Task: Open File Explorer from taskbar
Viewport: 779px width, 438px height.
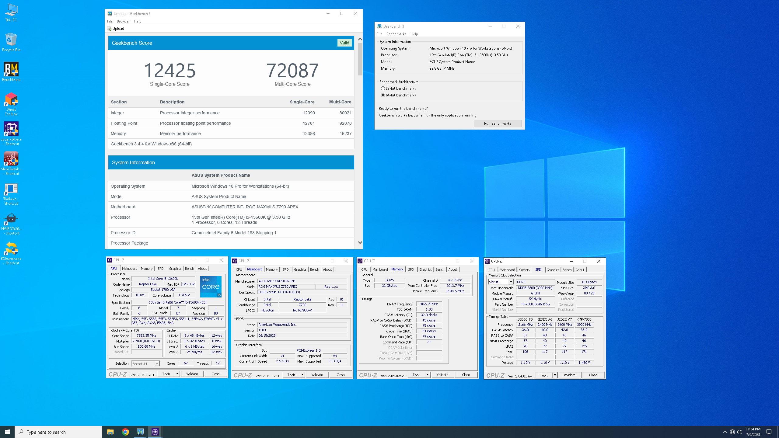Action: tap(110, 432)
